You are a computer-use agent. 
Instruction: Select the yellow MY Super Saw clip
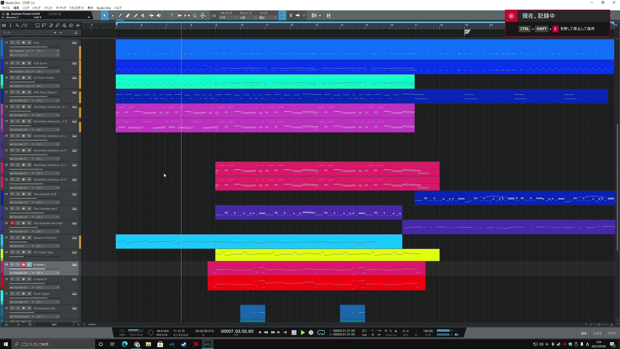(327, 255)
